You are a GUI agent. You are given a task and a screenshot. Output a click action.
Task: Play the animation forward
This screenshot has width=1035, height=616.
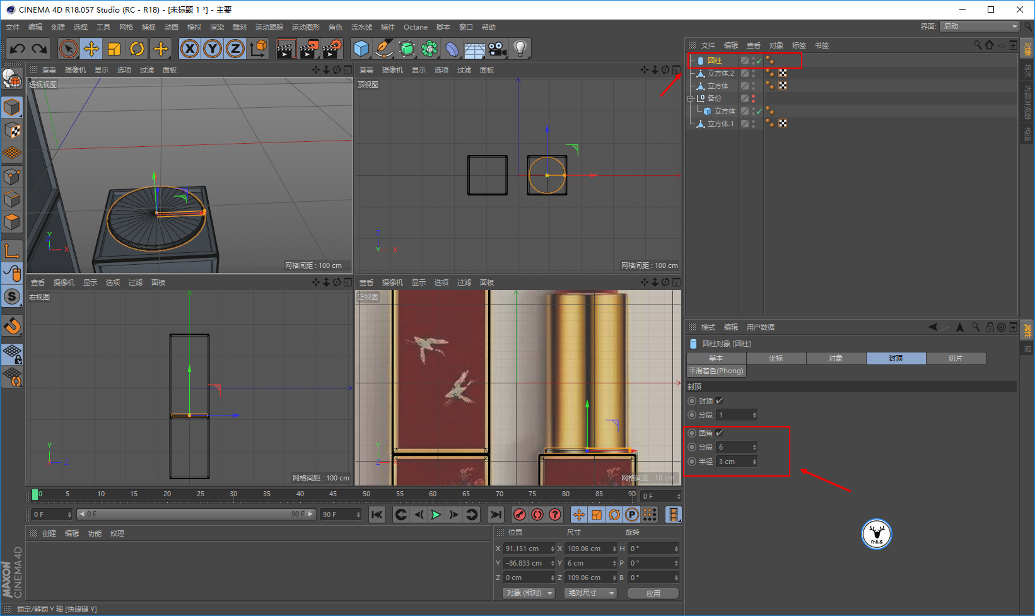(x=436, y=514)
